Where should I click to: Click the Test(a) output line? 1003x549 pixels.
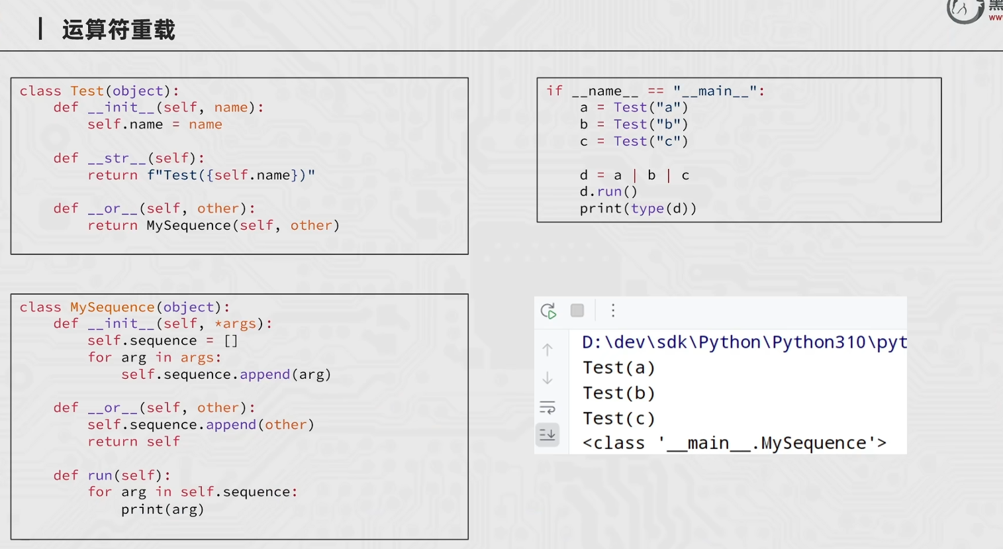click(619, 368)
